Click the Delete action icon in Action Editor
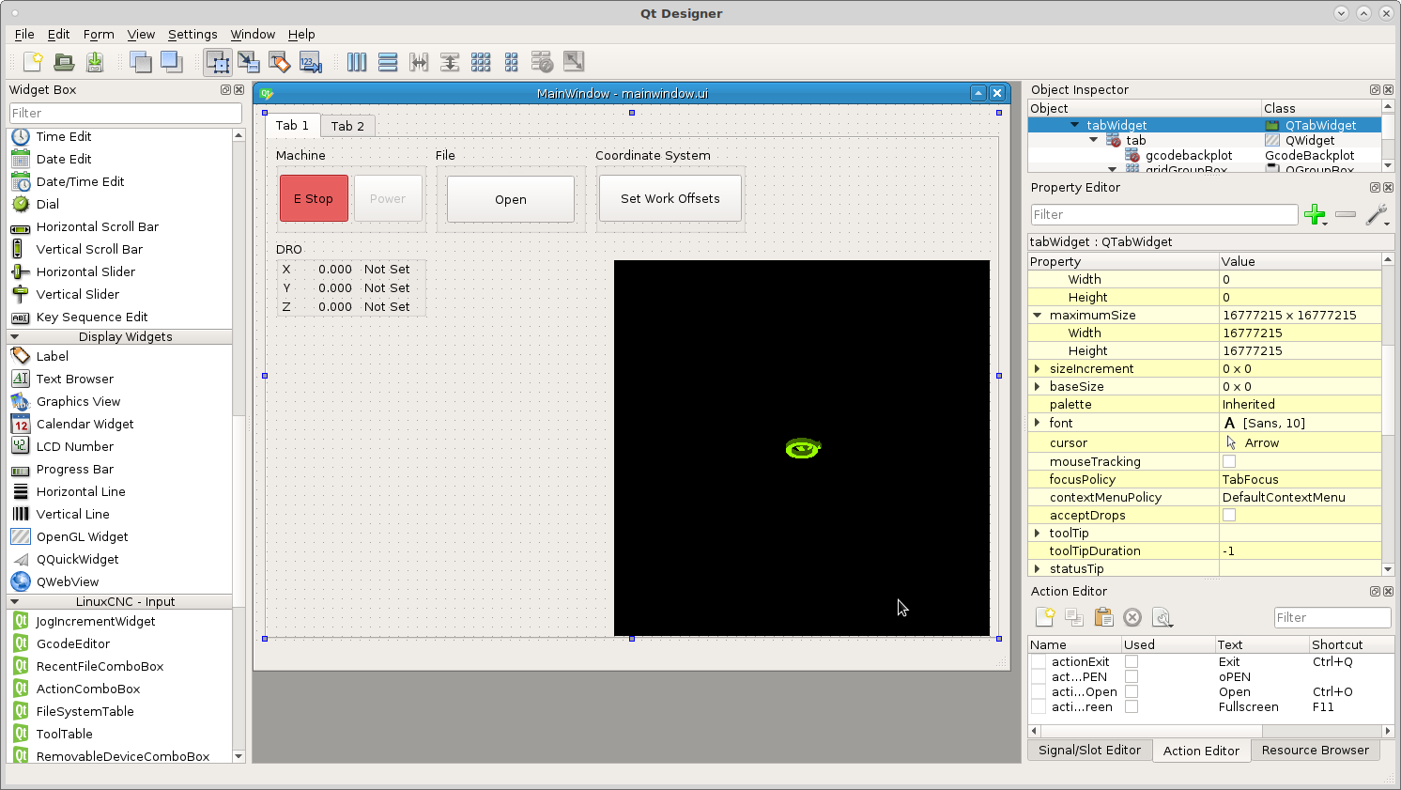Viewport: 1401px width, 790px height. (x=1132, y=617)
